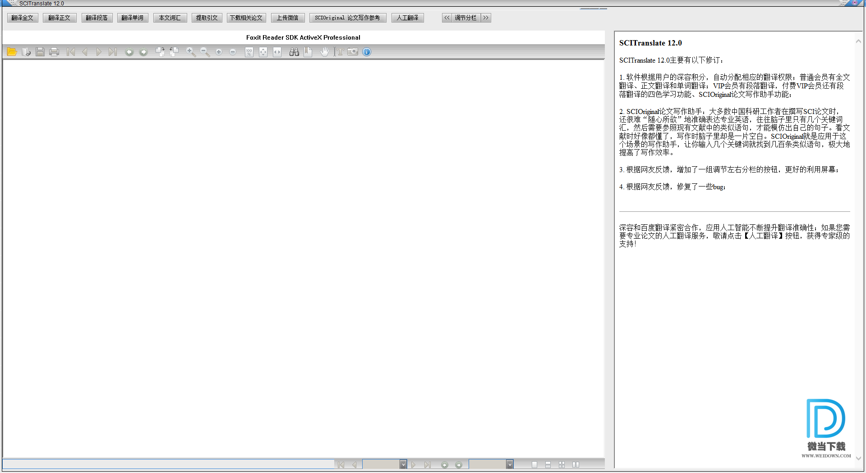Shrink left pane with << button
The width and height of the screenshot is (866, 473).
click(x=447, y=18)
